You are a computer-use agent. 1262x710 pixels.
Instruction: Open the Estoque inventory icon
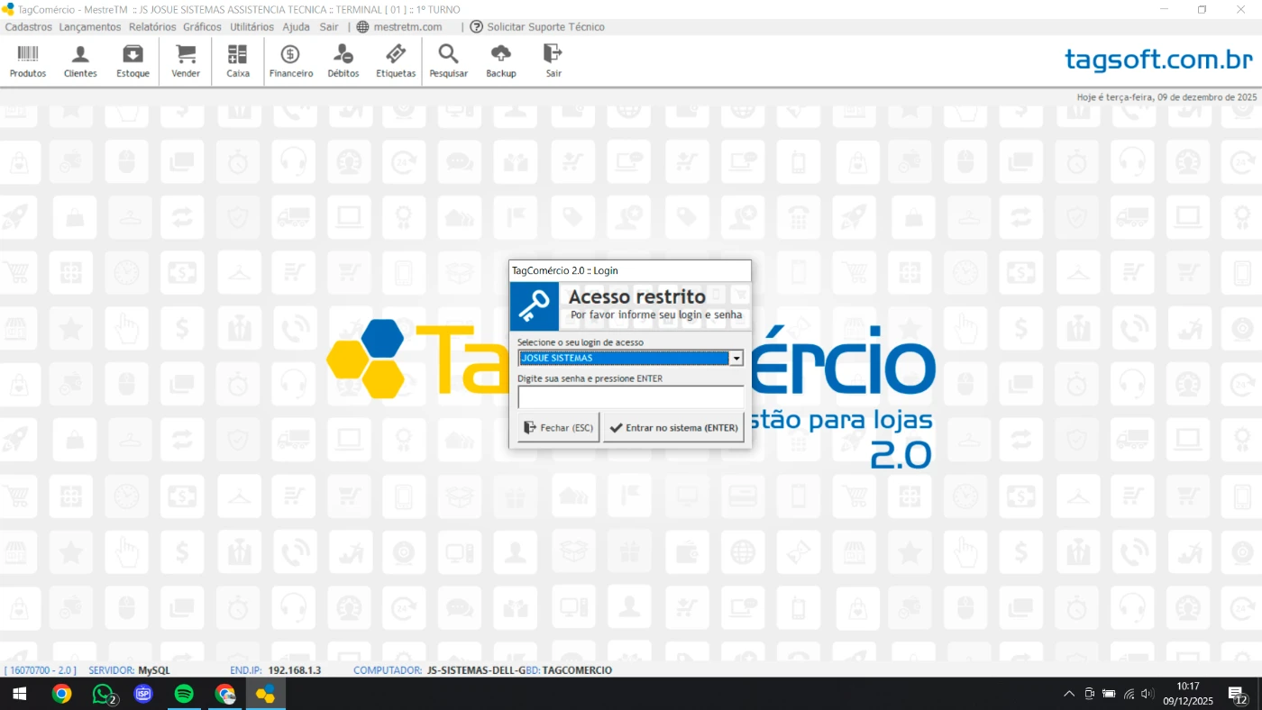pyautogui.click(x=133, y=55)
